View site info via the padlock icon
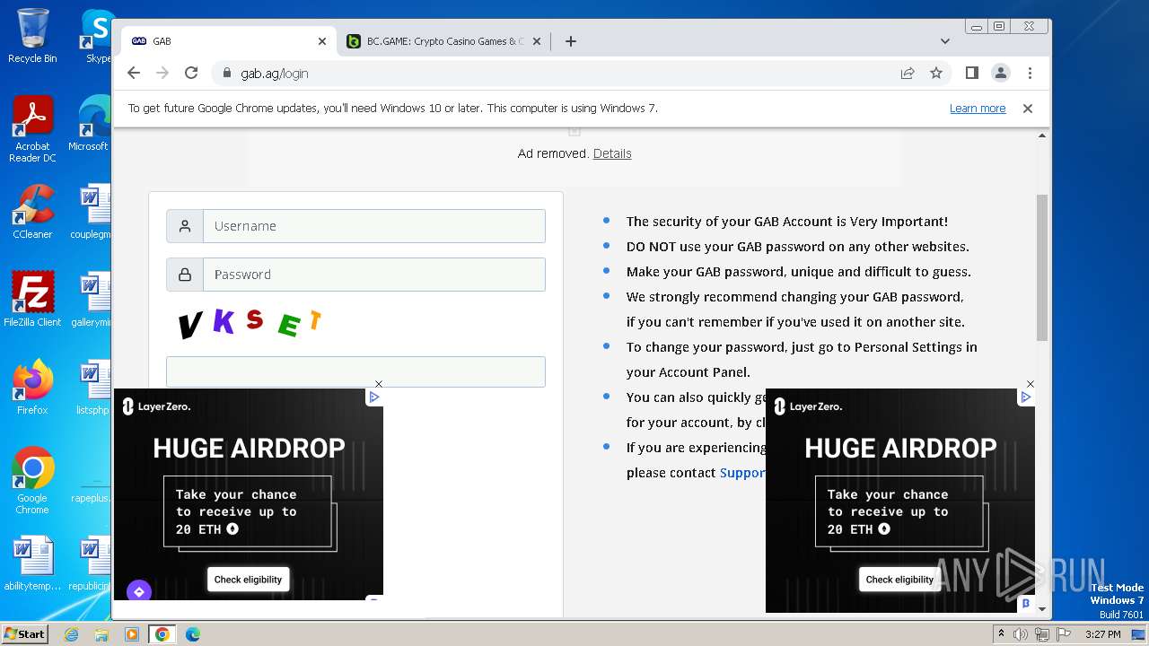Viewport: 1149px width, 646px height. click(226, 73)
